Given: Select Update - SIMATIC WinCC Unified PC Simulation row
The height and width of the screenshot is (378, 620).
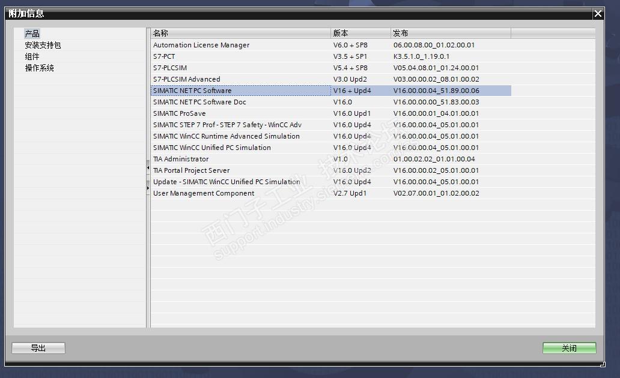Looking at the screenshot, I should [331, 182].
